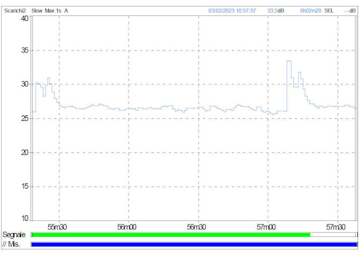The width and height of the screenshot is (359, 255).
Task: Click the 56m00 time axis marker
Action: (128, 227)
